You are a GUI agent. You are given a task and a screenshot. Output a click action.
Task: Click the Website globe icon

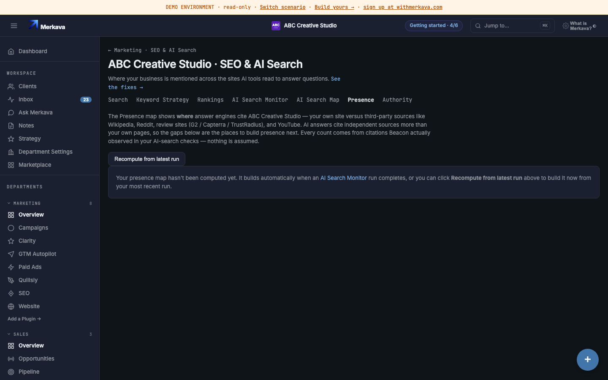11,307
